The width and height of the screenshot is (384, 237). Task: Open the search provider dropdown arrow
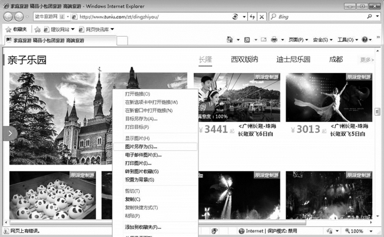tap(378, 17)
